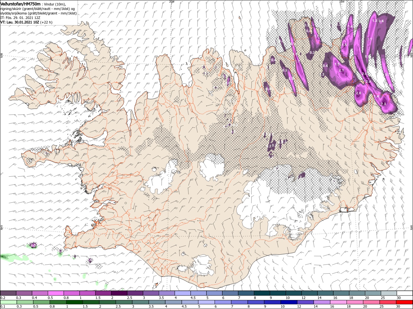Pick the deep navy 10 swatch in lower legend
The width and height of the screenshot is (413, 309).
[288, 302]
